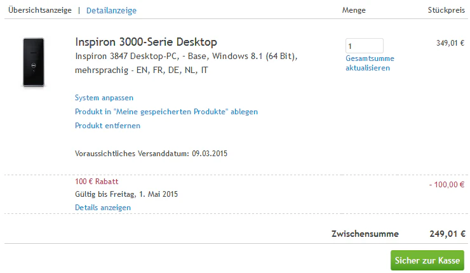Click the Menge column header
This screenshot has height=273, width=470.
pos(354,10)
